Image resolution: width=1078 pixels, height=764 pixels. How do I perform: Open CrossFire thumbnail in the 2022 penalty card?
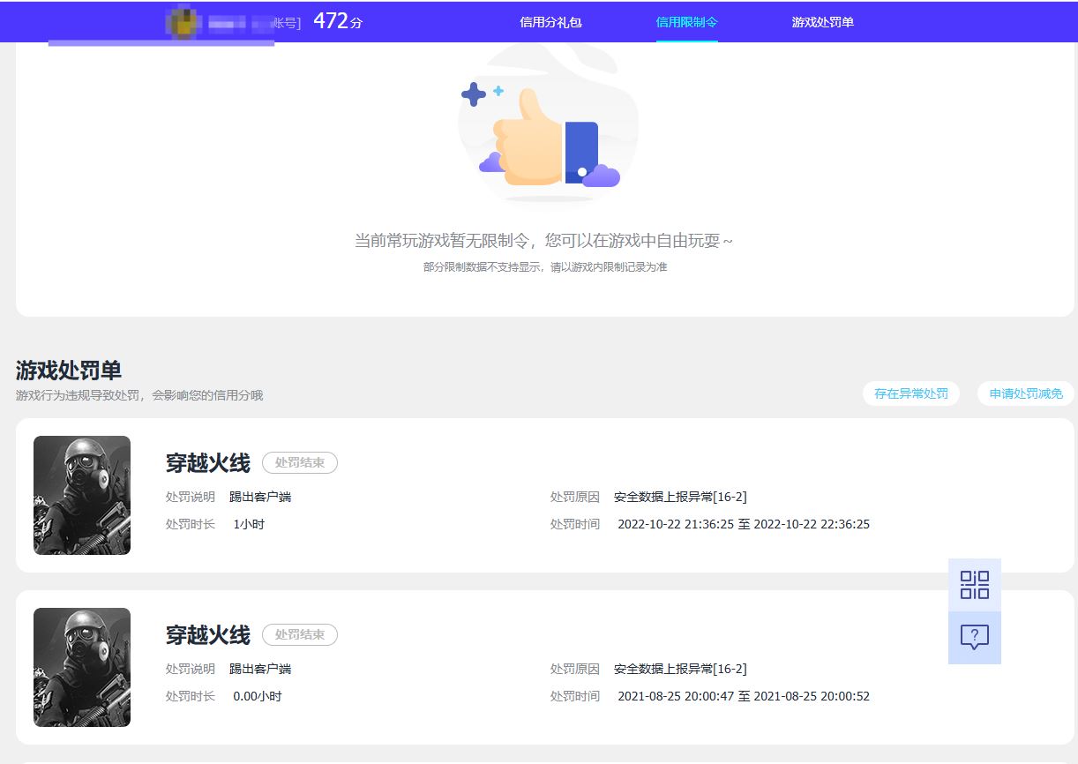tap(82, 495)
